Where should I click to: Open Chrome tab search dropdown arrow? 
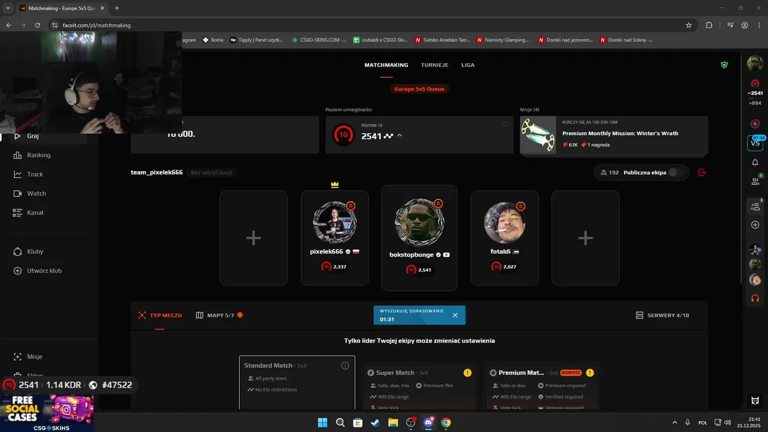(7, 8)
